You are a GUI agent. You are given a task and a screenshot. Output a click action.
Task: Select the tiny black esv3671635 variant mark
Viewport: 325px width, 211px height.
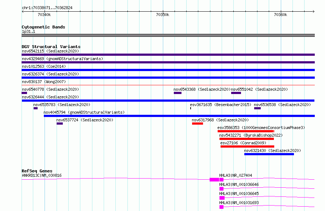pyautogui.click(x=191, y=108)
